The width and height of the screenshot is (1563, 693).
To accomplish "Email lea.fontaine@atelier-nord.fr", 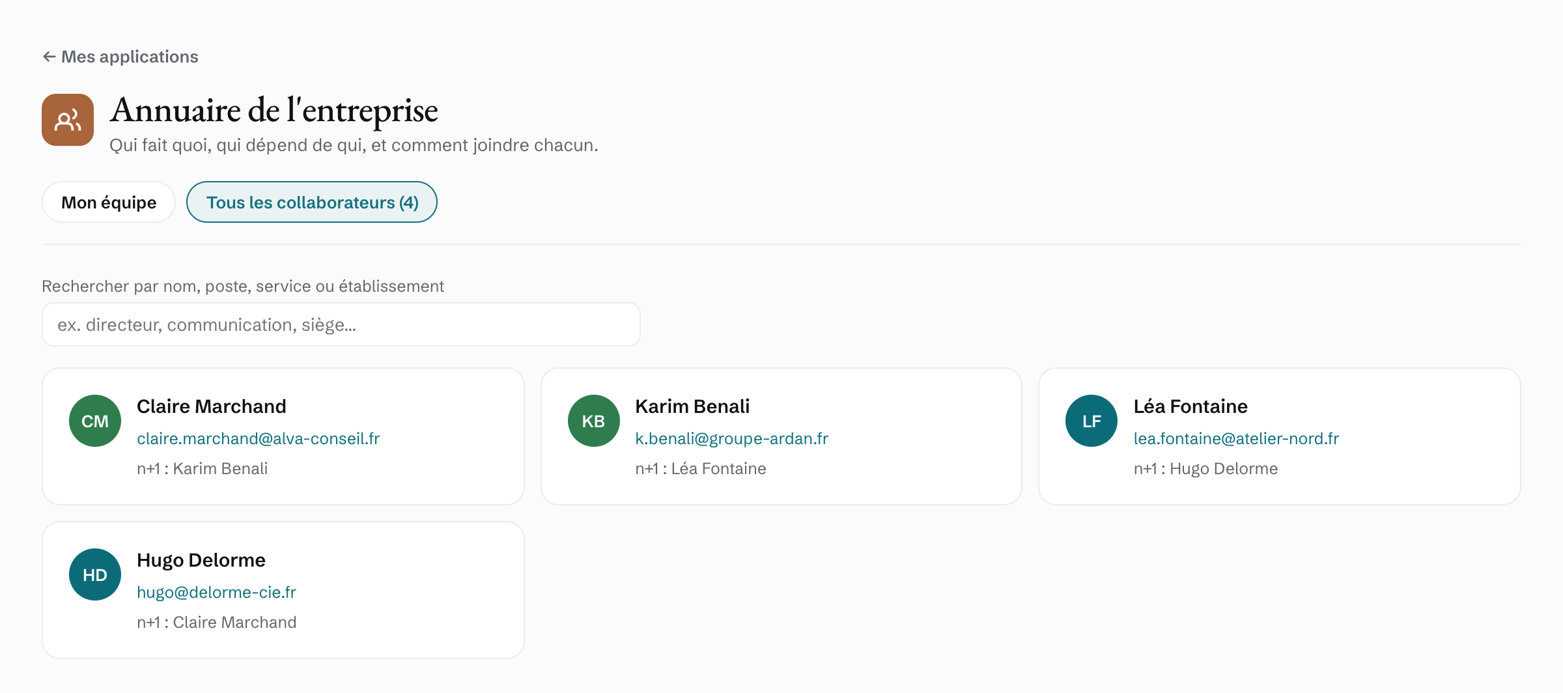I will click(x=1236, y=438).
